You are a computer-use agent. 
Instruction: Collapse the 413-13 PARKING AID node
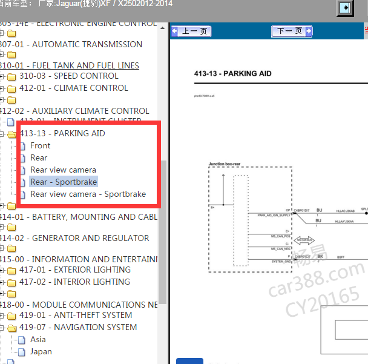click(1, 134)
